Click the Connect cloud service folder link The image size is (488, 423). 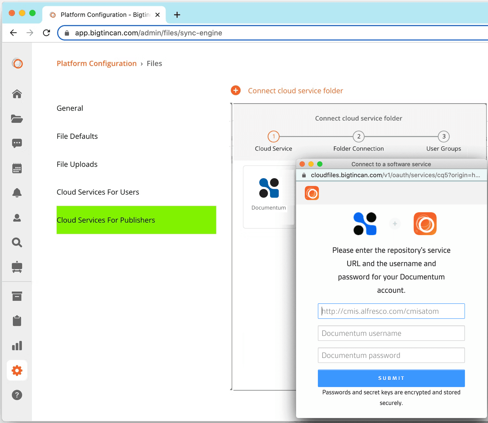click(x=295, y=91)
